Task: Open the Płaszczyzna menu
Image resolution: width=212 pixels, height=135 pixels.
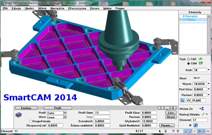Action: point(77,8)
